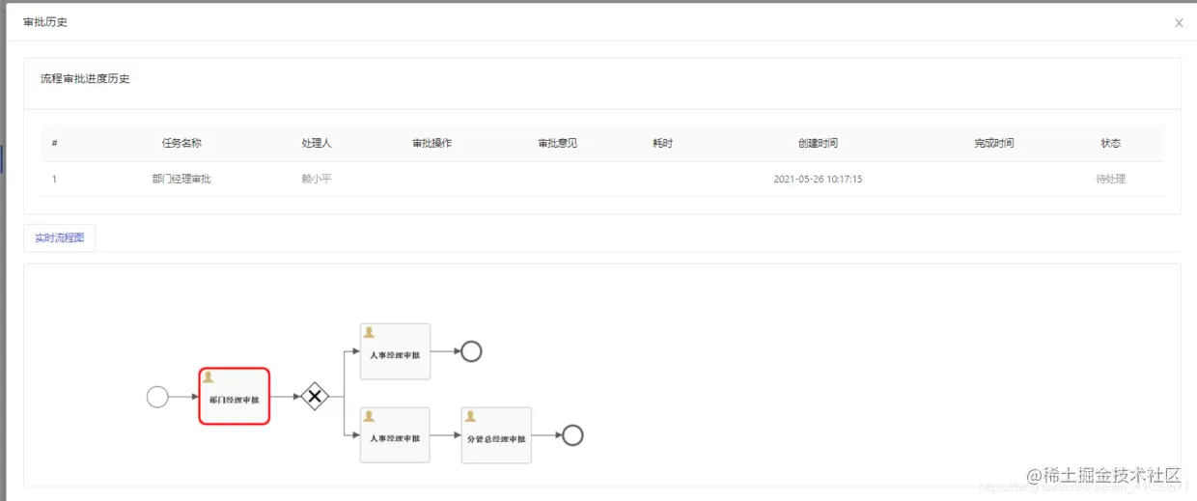The width and height of the screenshot is (1197, 501).
Task: Click the 任务名称 column header
Action: 181,143
